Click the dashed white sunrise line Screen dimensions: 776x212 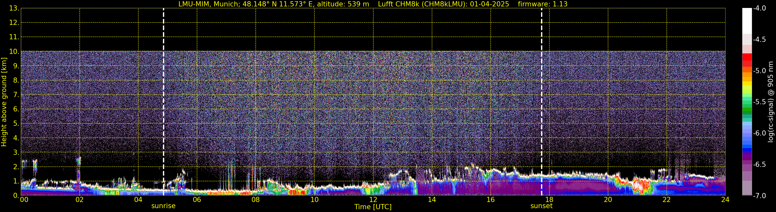[163, 102]
